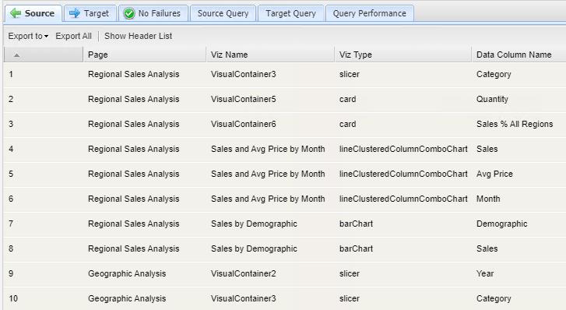
Task: Click the slicer cell in row 9
Action: pos(350,274)
